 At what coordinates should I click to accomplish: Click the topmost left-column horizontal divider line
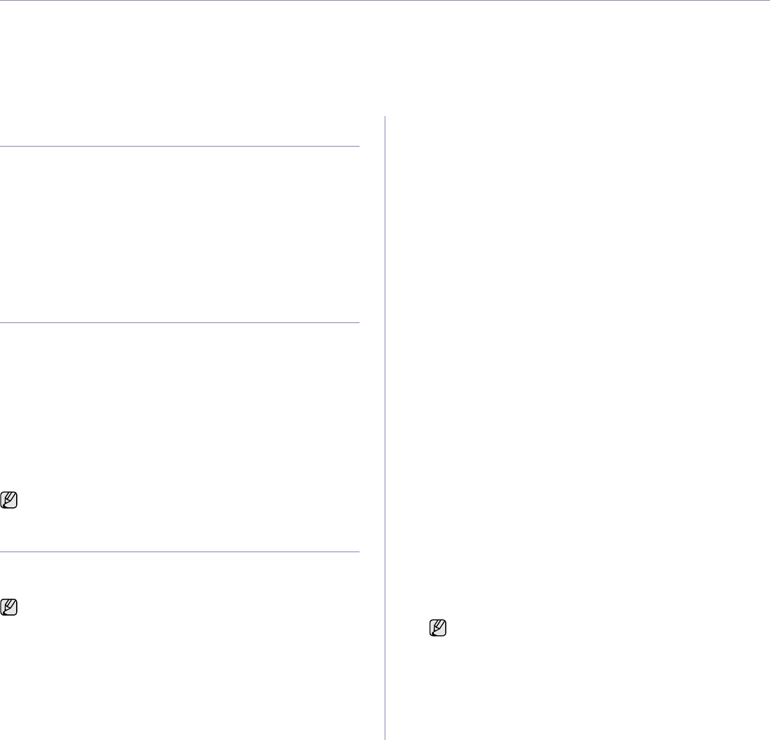[x=179, y=146]
